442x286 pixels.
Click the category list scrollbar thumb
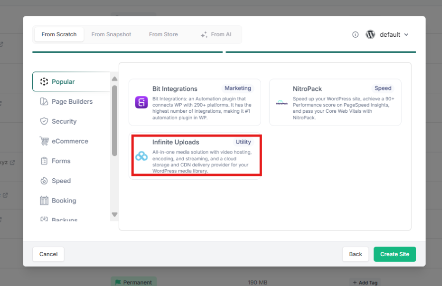coord(114,121)
